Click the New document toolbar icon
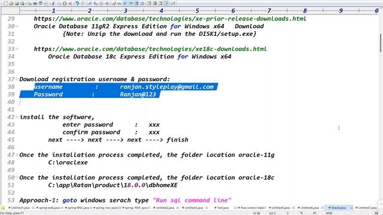The width and height of the screenshot is (383, 215). point(5,4)
